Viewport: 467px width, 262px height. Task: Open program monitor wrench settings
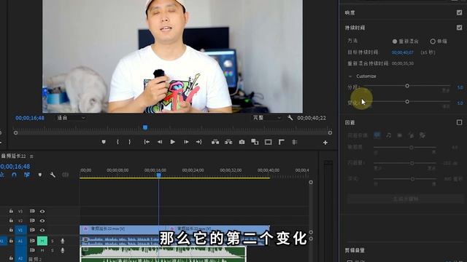pyautogui.click(x=290, y=118)
